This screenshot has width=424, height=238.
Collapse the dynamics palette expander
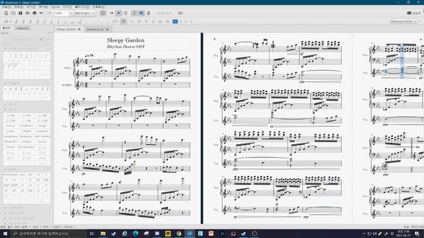[5, 169]
